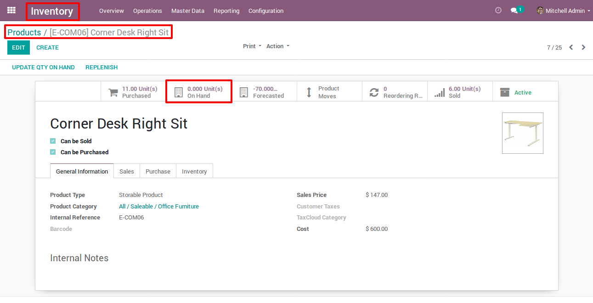Screen dimensions: 593x303
Task: Click UPDATE QTY ON HAND button
Action: [43, 67]
